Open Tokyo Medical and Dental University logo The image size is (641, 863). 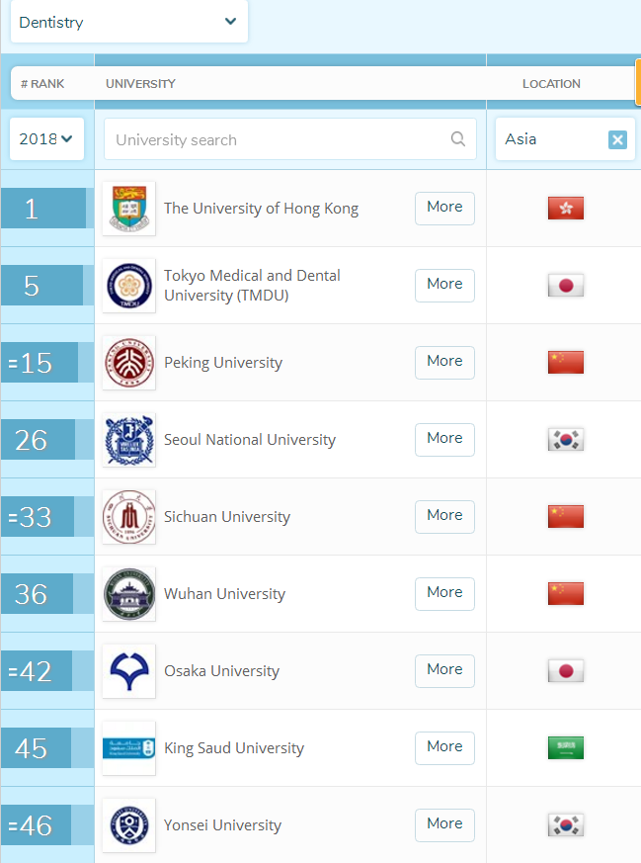[129, 286]
